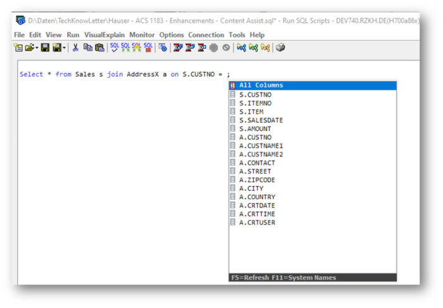443x308 pixels.
Task: Open the View menu
Action: [x=54, y=35]
